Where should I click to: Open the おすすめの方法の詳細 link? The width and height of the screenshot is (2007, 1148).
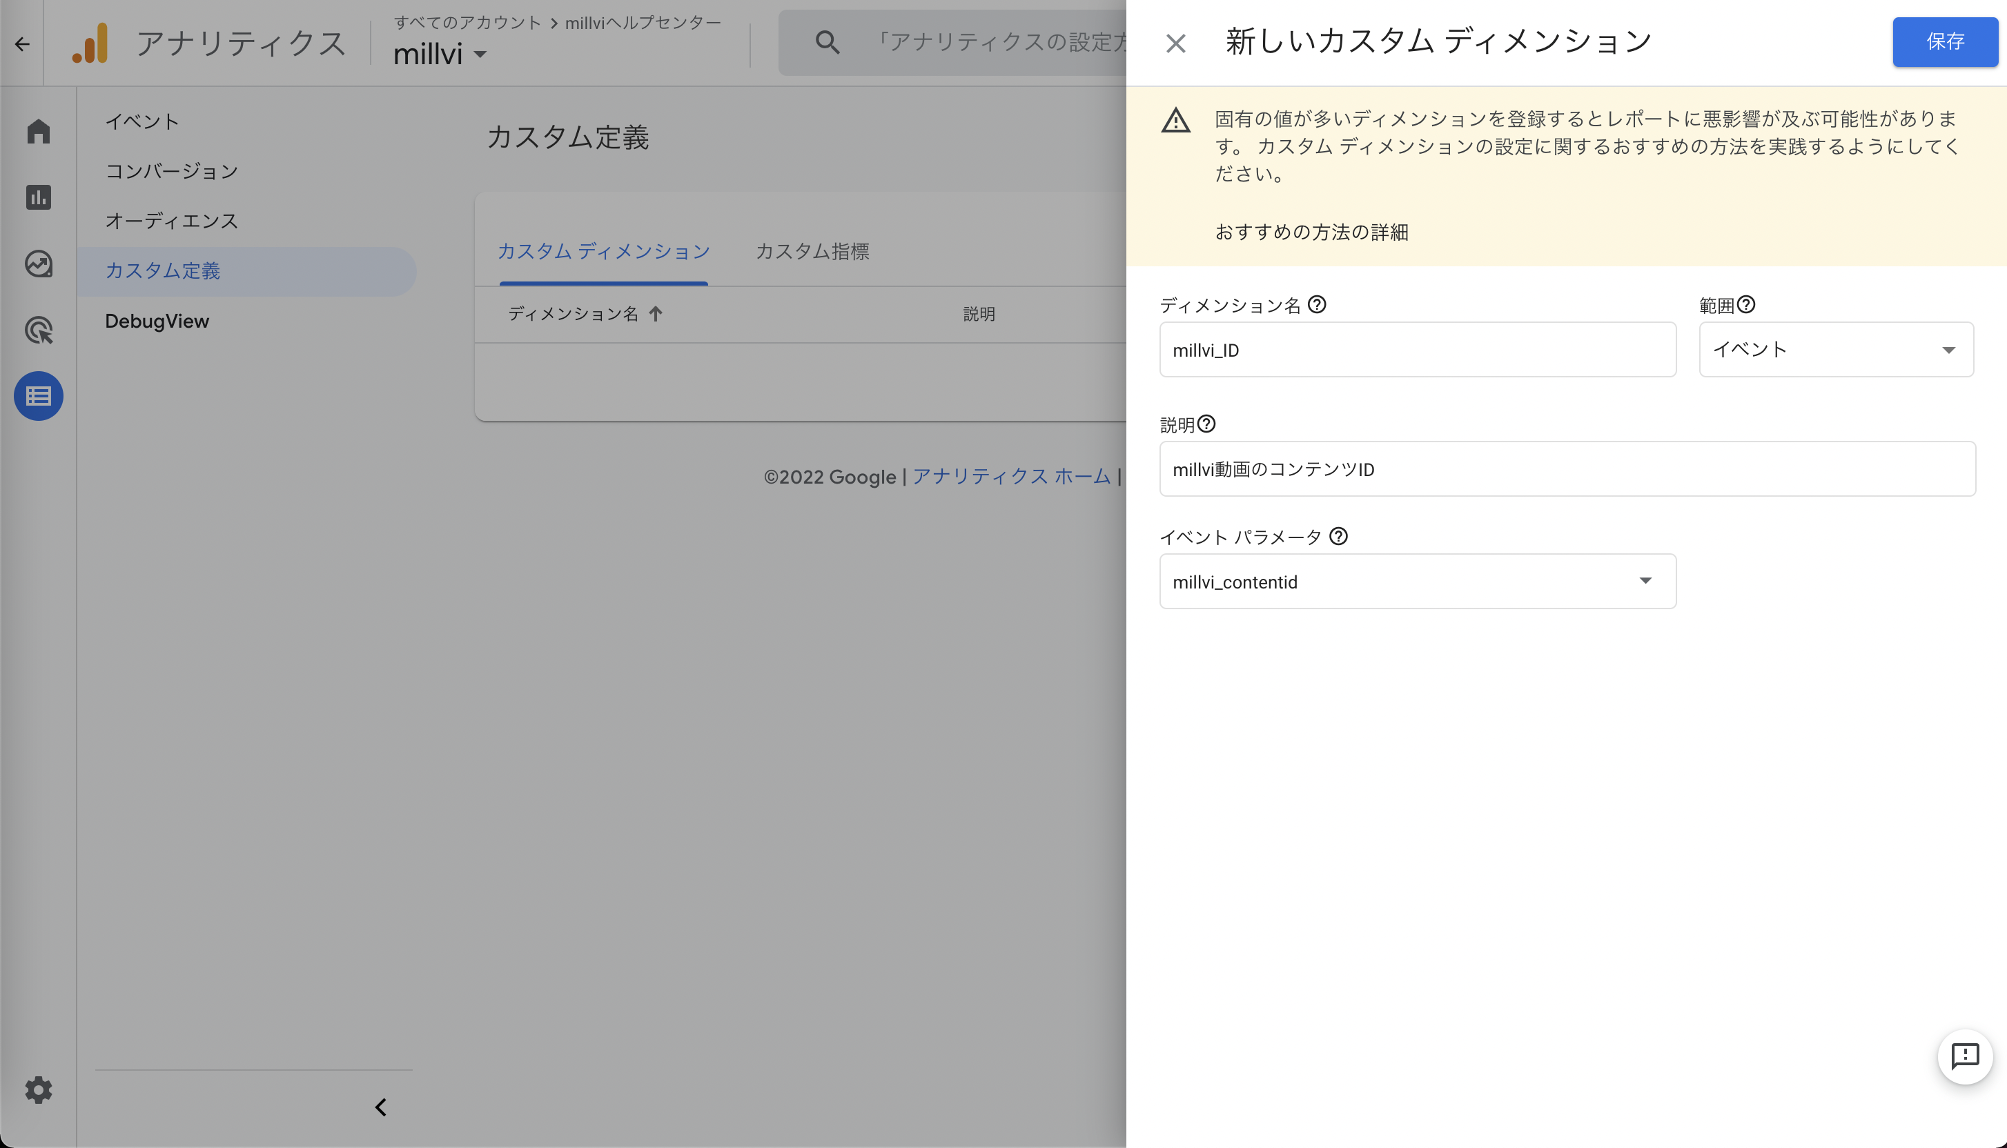coord(1311,232)
